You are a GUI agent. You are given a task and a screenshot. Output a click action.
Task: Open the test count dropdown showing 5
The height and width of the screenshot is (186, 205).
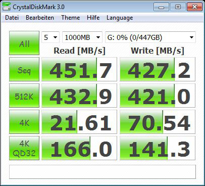(50, 37)
